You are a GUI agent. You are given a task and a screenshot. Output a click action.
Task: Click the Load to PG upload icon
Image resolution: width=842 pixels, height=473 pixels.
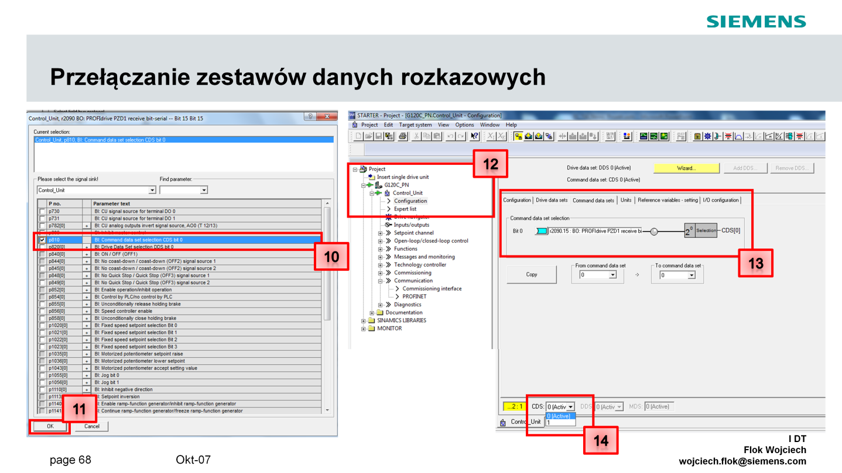point(539,136)
